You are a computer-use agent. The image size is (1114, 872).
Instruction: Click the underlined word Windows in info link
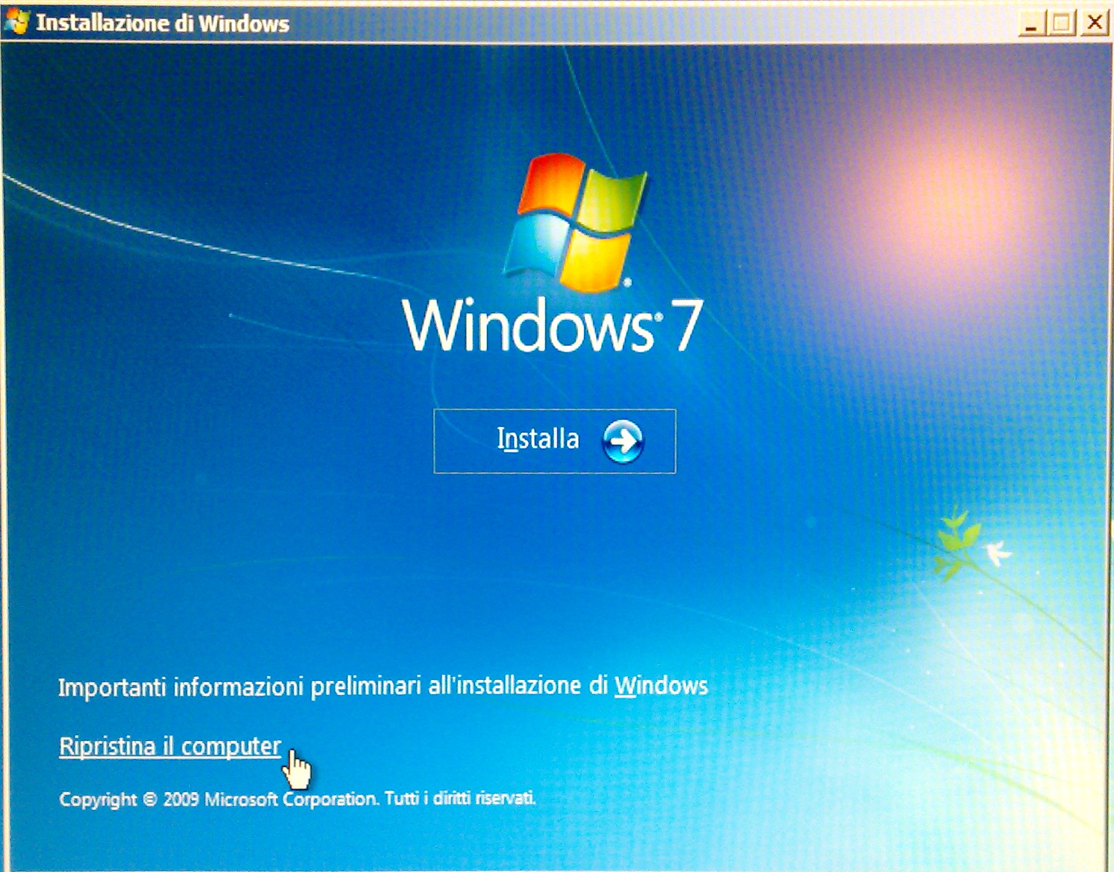tap(661, 685)
